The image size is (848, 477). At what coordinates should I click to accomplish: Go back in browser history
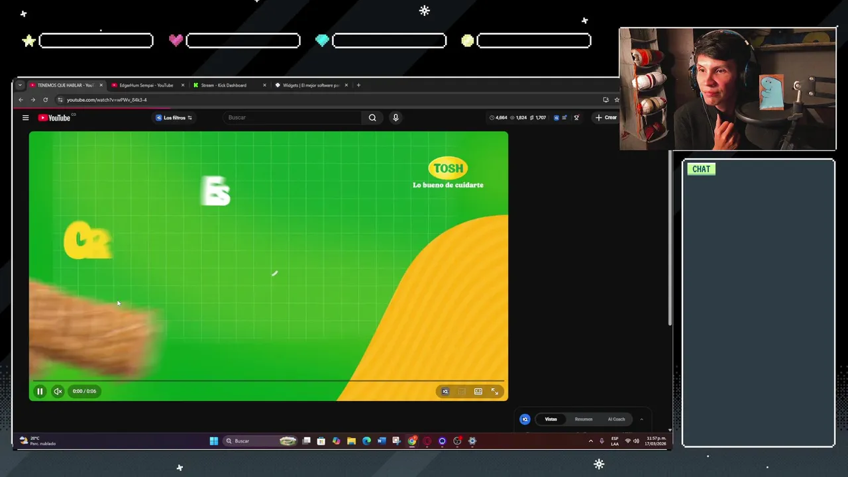pos(21,100)
